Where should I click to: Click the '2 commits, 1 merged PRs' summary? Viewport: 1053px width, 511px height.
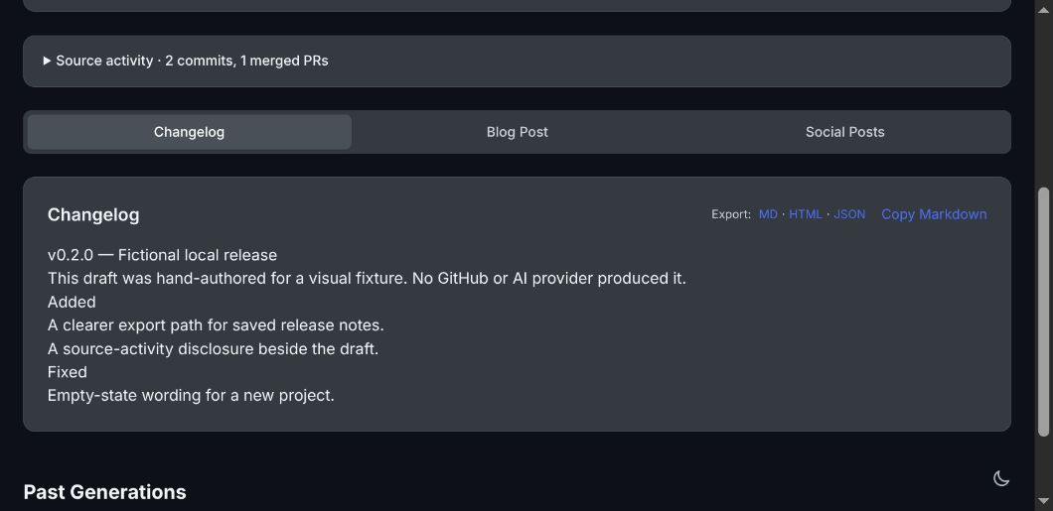246,61
